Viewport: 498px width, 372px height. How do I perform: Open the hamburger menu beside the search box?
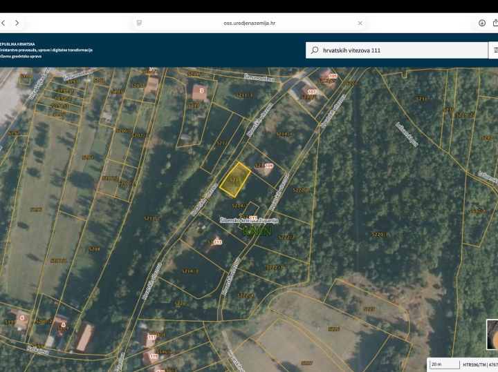click(495, 50)
